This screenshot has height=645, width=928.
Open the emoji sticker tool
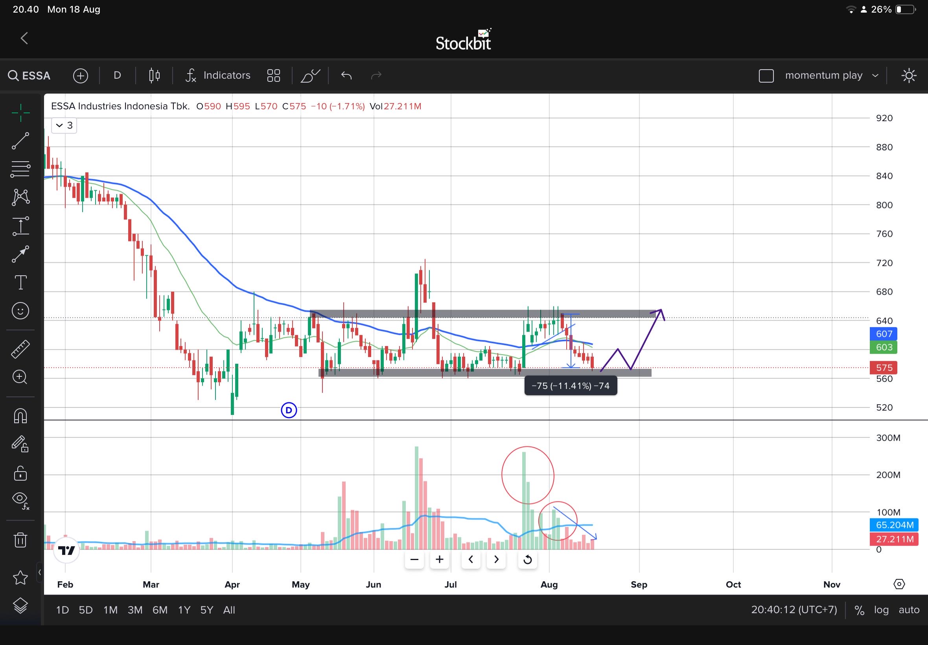(20, 311)
